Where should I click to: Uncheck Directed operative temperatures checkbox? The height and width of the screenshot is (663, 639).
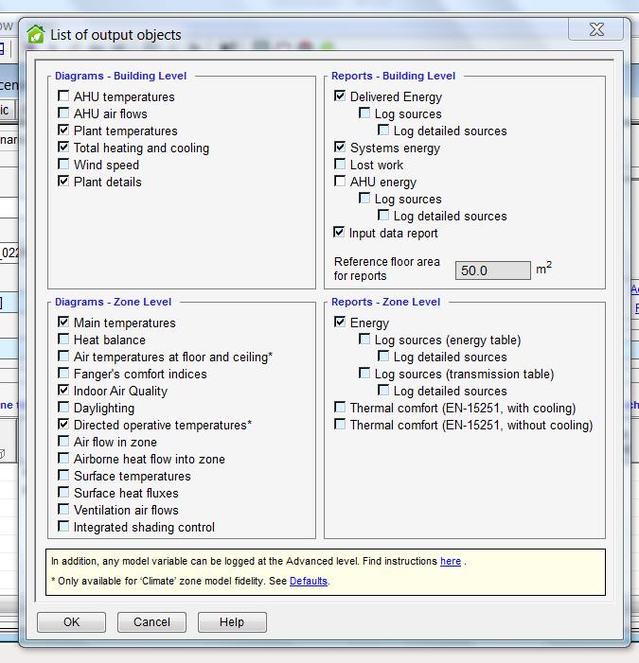[63, 424]
